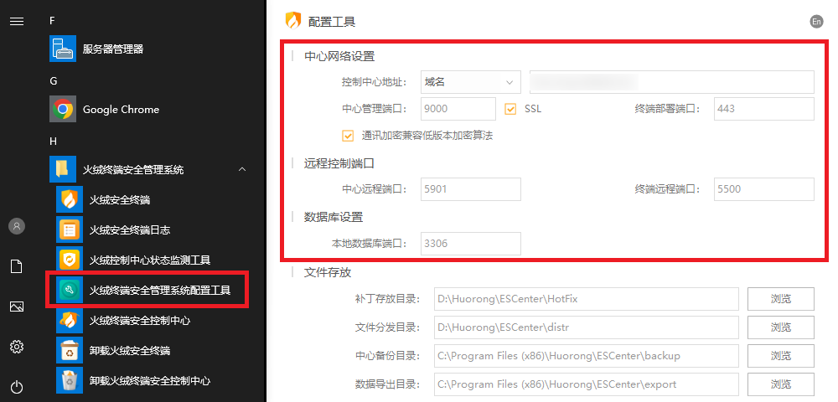Click the 本地数据库端口 field showing 3306
Image resolution: width=838 pixels, height=402 pixels.
click(471, 244)
